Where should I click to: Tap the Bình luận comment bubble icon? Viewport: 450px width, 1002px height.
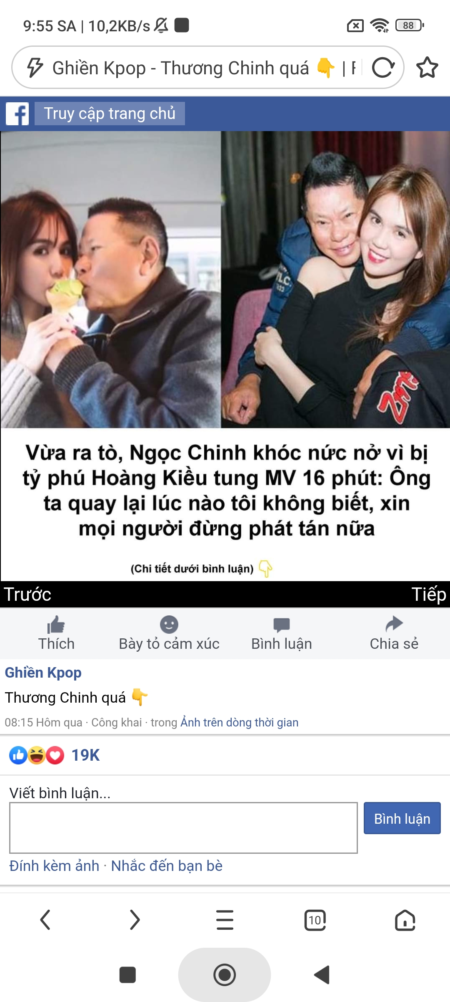pos(282,625)
